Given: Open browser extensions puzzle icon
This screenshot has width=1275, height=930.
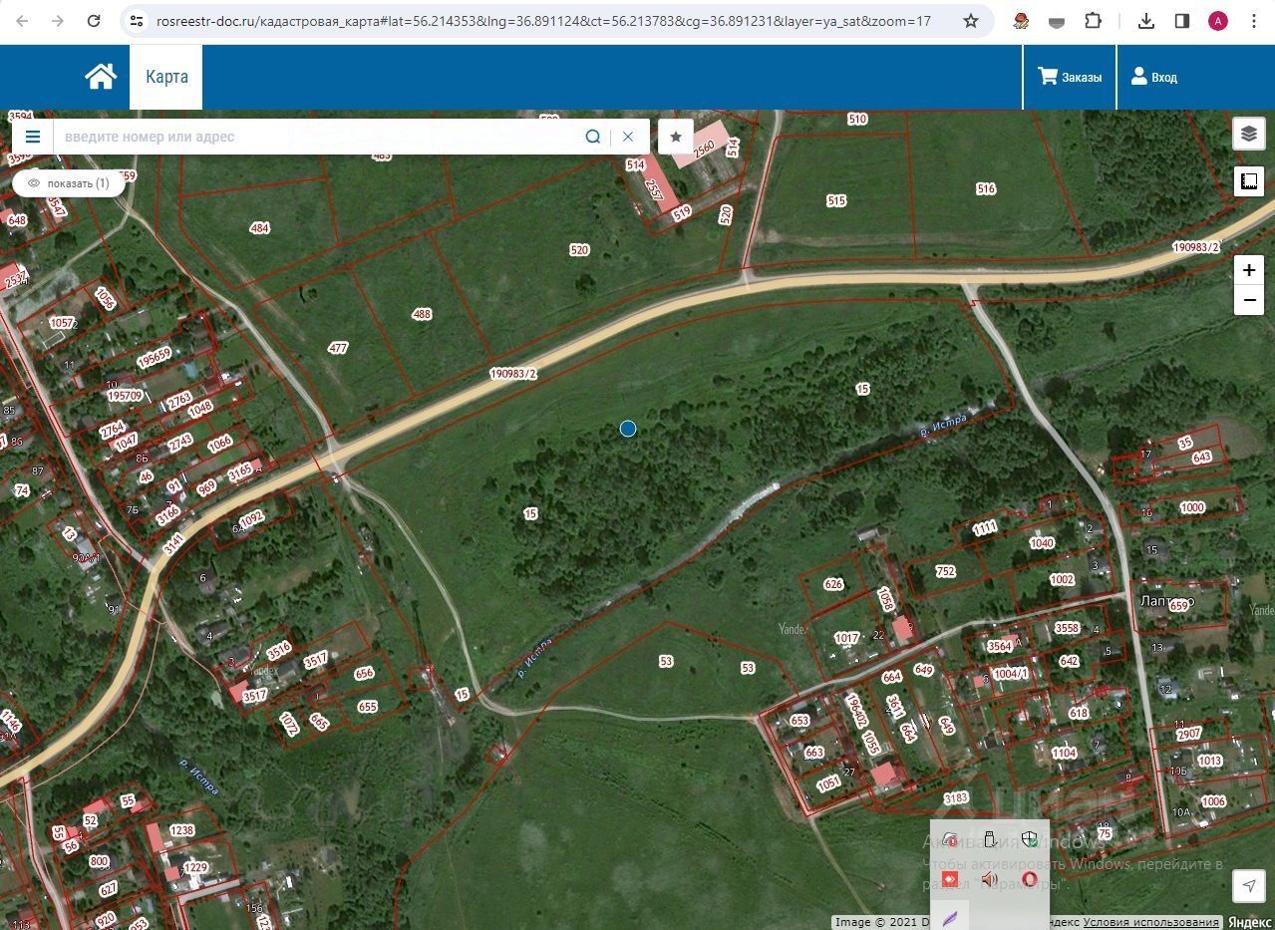Looking at the screenshot, I should coord(1093,21).
